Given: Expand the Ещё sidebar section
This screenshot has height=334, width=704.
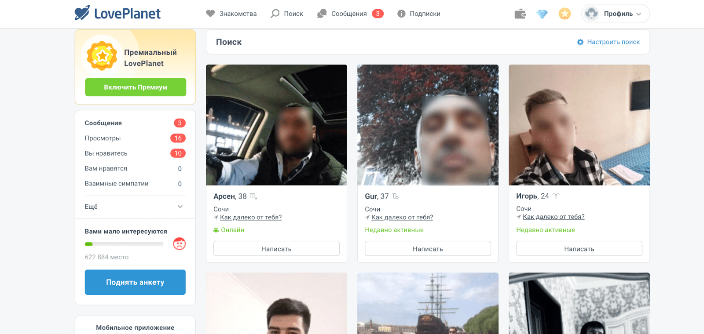Looking at the screenshot, I should (135, 207).
